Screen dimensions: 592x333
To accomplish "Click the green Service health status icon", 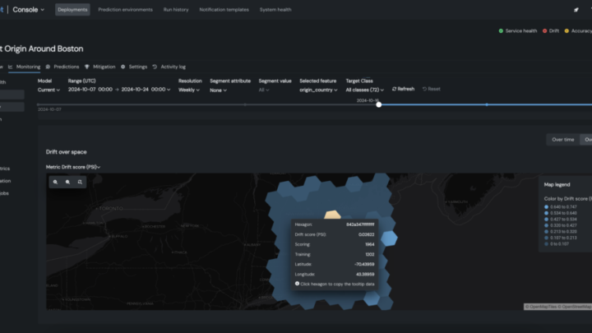I will [501, 31].
